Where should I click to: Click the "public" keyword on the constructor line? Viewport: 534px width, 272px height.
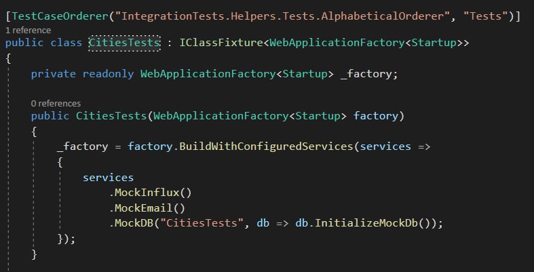50,116
